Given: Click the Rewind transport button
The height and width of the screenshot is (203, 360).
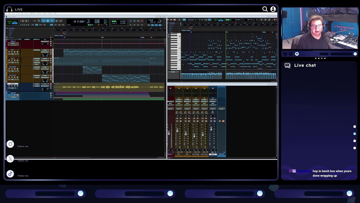Looking at the screenshot, I should [x=134, y=25].
